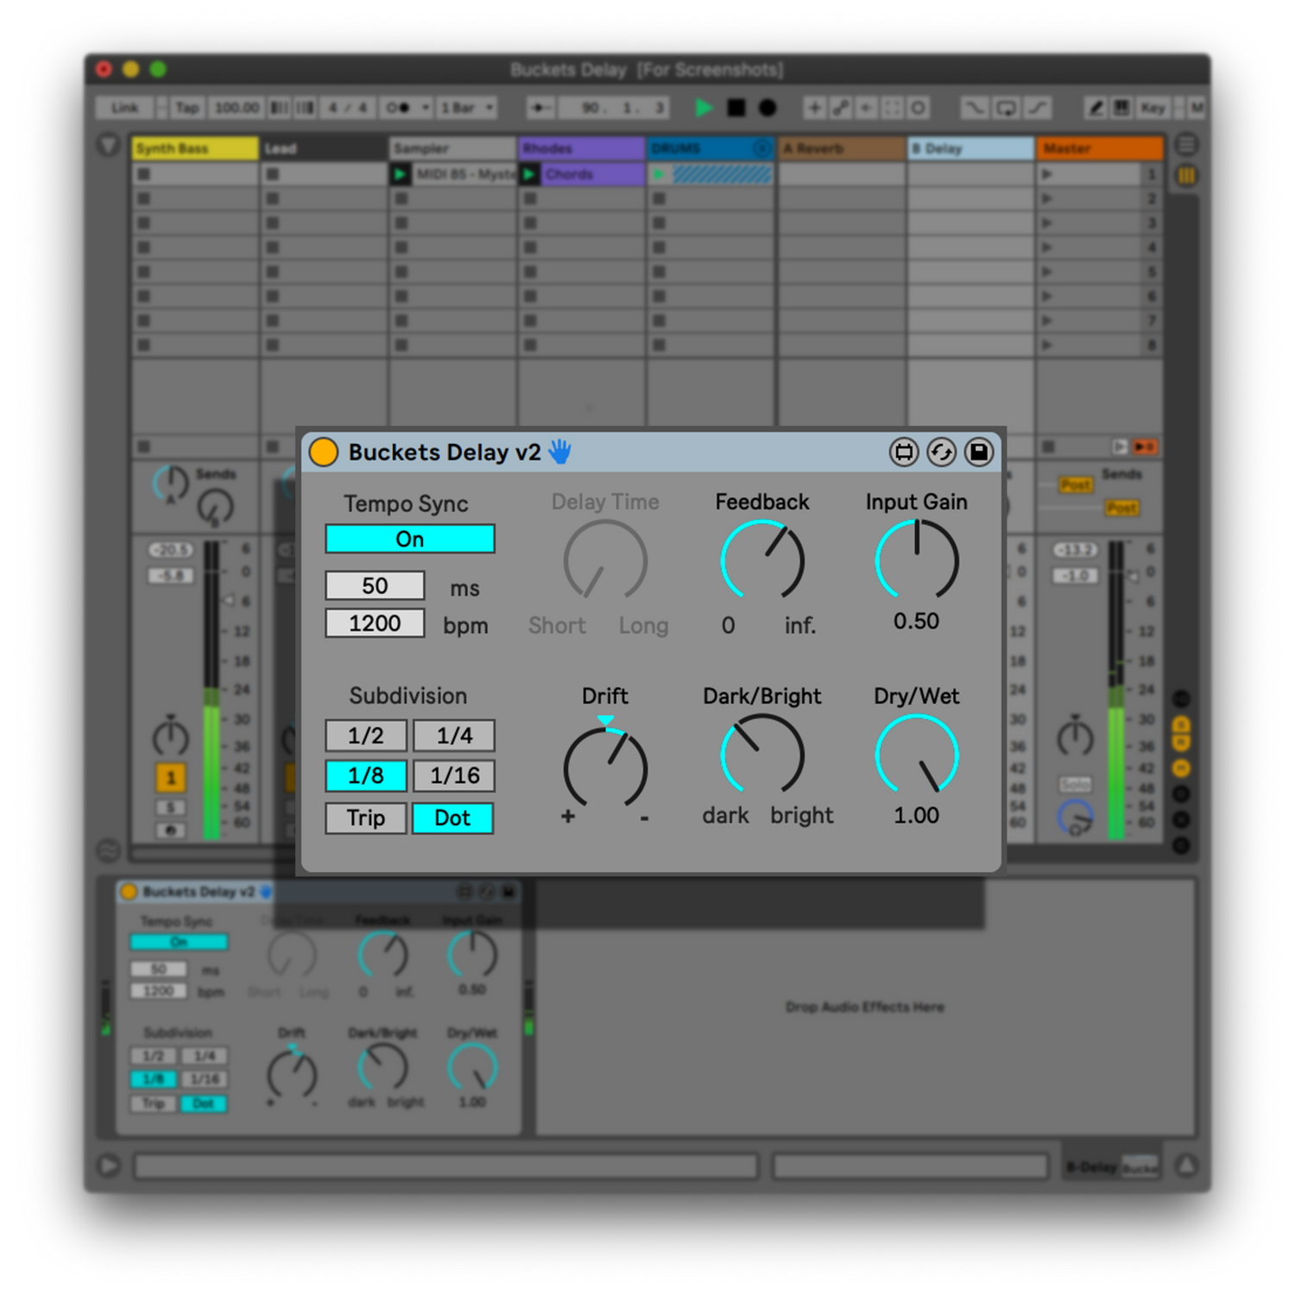
Task: Disable the Dot subdivision in enlarged delay panel
Action: (452, 818)
